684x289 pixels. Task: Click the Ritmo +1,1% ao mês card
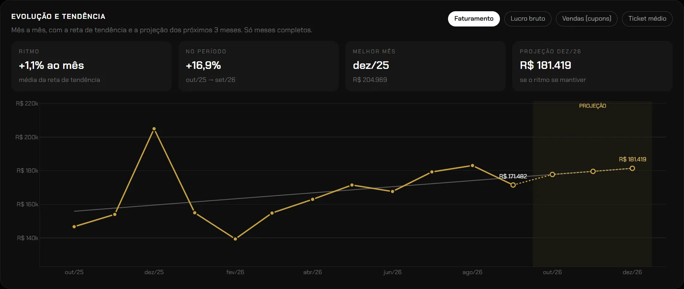[91, 66]
